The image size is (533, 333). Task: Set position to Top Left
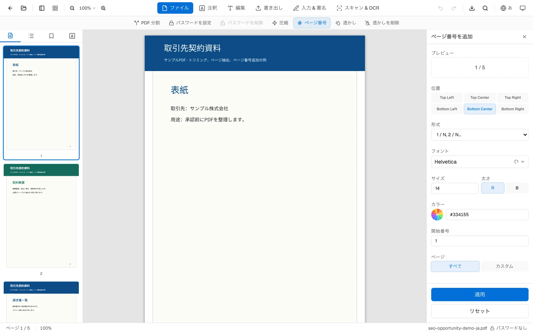click(447, 97)
